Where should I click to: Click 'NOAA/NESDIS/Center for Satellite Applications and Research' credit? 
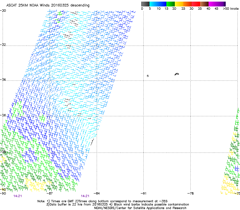pos(140,208)
